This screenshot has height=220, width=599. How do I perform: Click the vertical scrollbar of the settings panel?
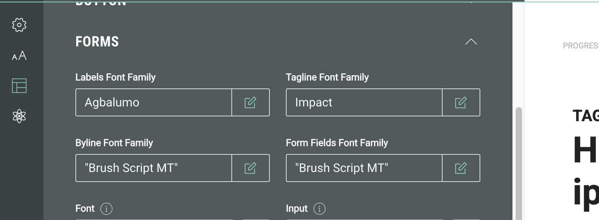click(518, 160)
